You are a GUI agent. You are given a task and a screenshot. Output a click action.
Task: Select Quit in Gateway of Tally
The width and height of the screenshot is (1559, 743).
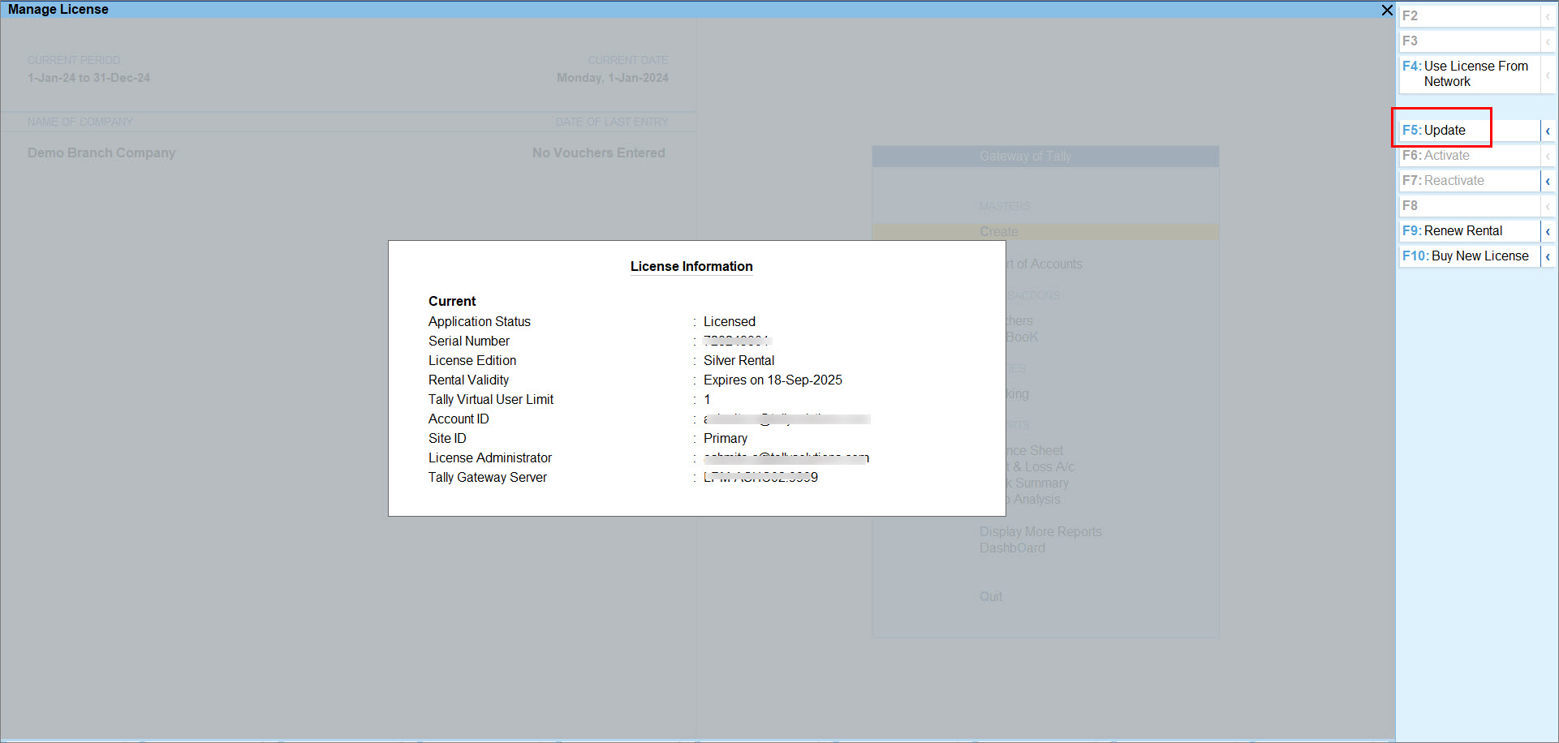(991, 597)
